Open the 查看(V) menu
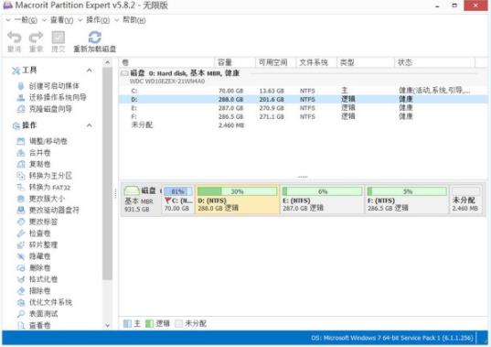Viewport: 491px width, 347px height. [x=61, y=20]
